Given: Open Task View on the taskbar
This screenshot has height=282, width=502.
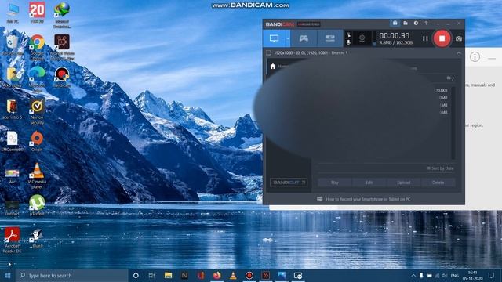Looking at the screenshot, I should coord(151,275).
